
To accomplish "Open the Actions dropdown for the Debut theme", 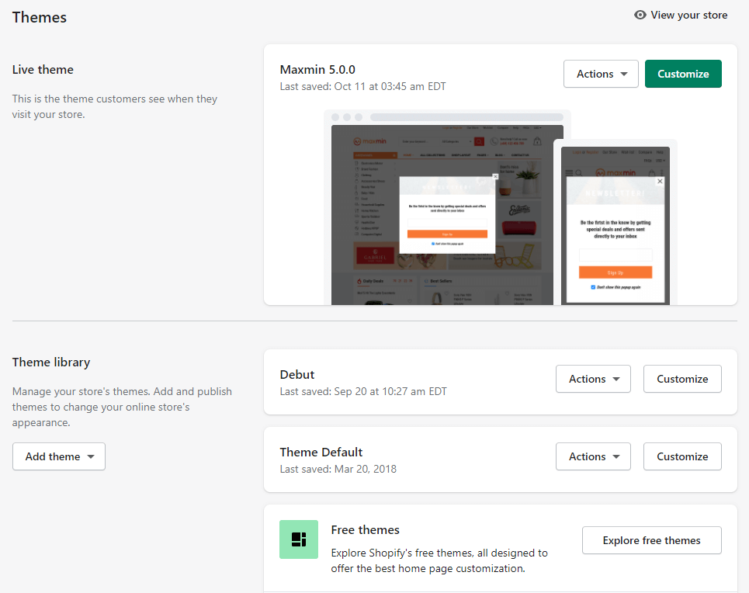I will tap(593, 379).
